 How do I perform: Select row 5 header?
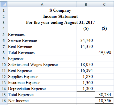(4, 34)
